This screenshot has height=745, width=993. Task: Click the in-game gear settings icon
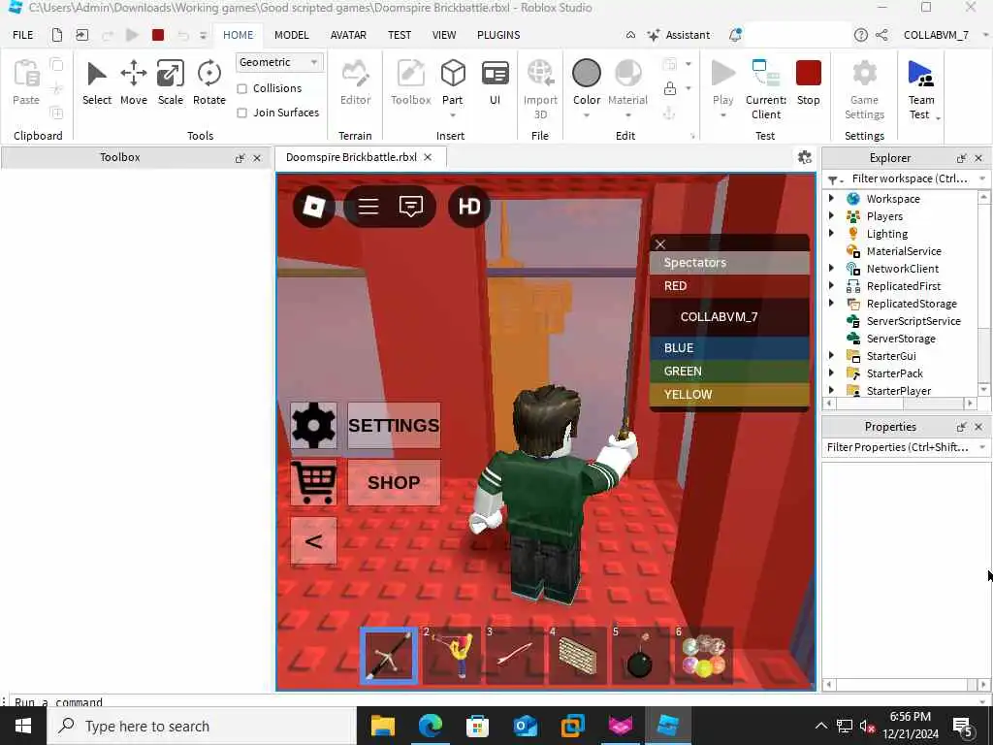tap(313, 425)
